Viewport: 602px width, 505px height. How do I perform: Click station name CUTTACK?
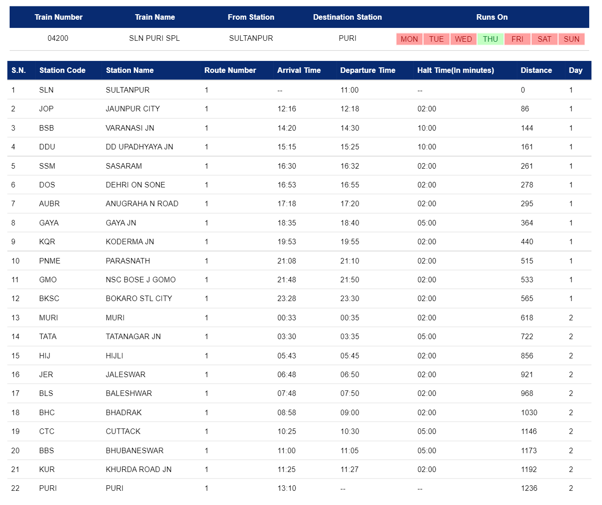tap(123, 431)
